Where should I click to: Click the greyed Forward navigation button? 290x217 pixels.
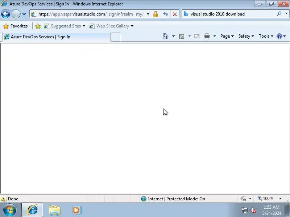(x=16, y=14)
